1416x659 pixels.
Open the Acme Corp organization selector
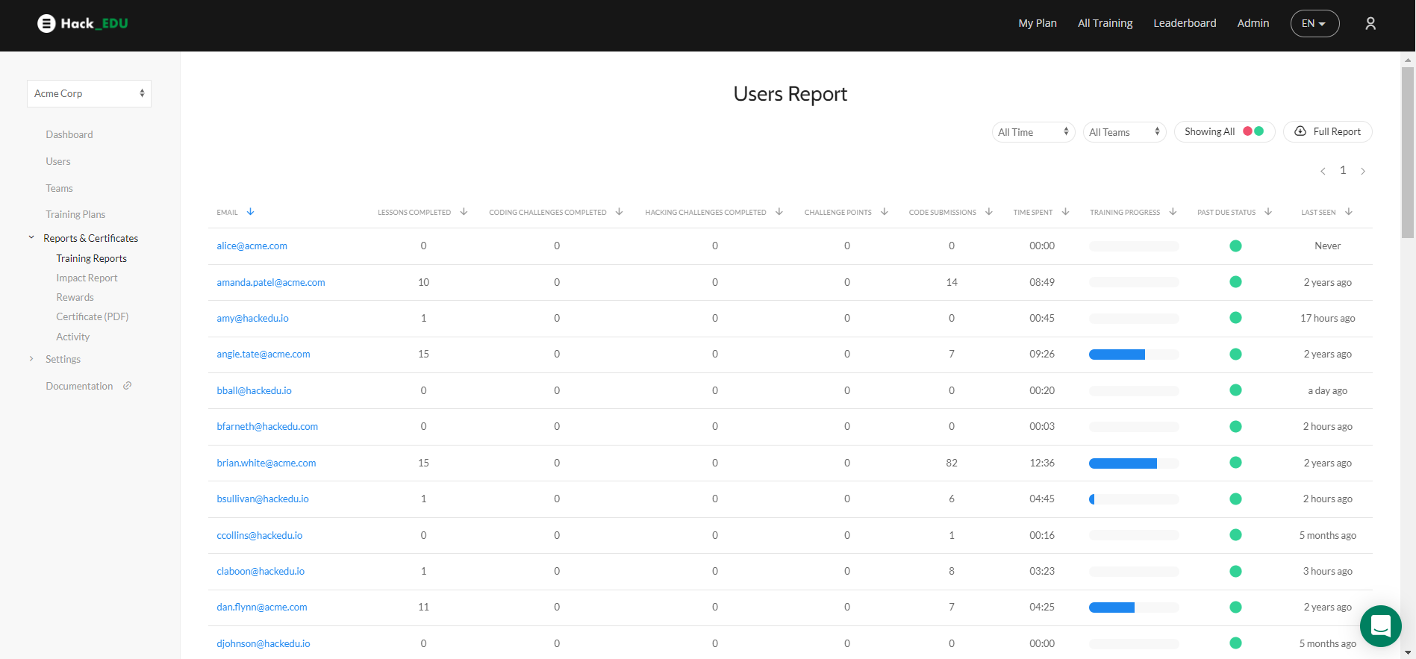[89, 94]
